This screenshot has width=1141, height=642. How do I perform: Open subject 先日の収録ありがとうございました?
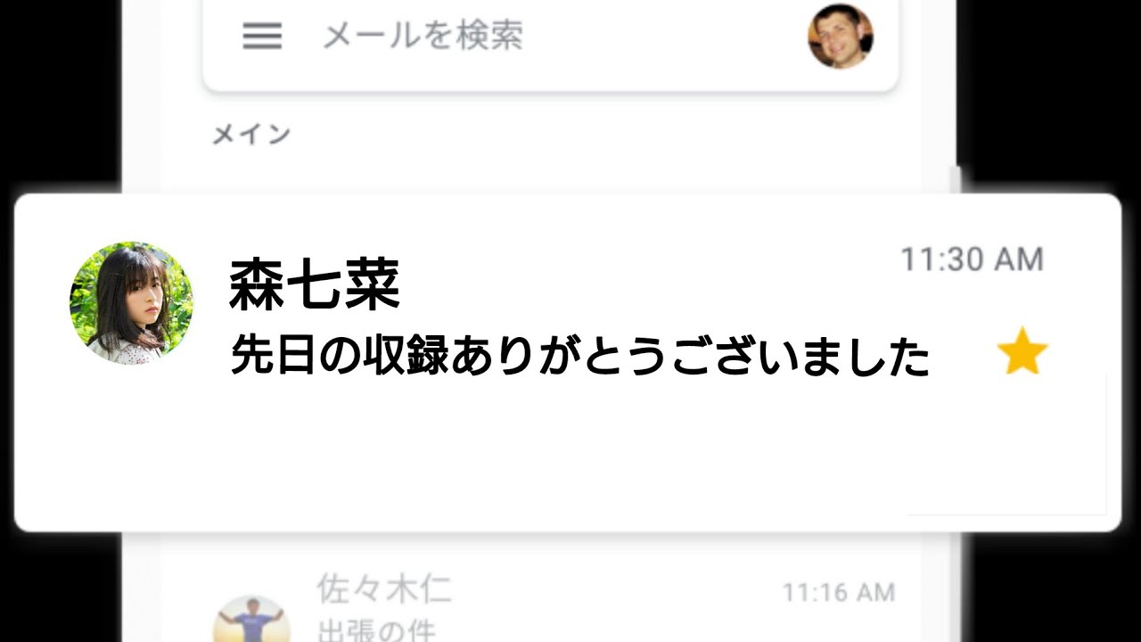point(580,357)
